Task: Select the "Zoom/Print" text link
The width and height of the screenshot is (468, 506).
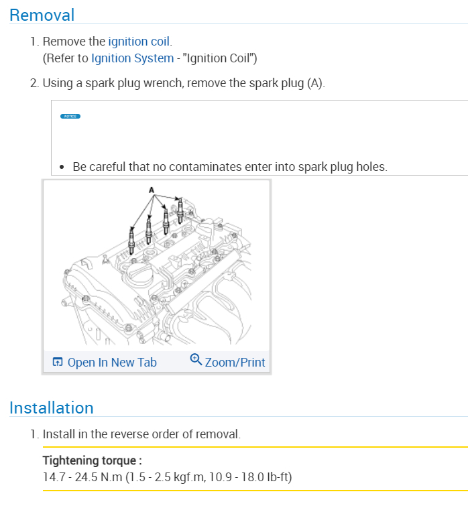Action: click(x=235, y=363)
